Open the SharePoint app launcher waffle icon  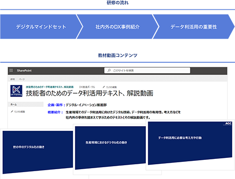[x=11, y=70]
